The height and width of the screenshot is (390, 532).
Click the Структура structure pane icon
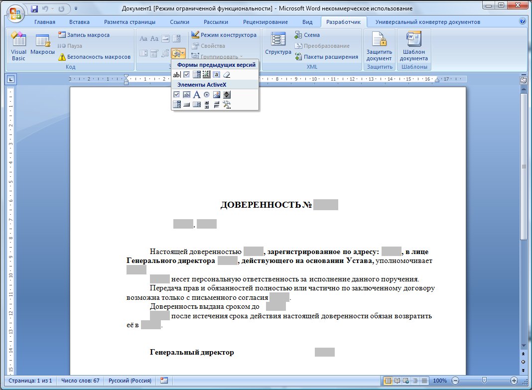(x=278, y=43)
